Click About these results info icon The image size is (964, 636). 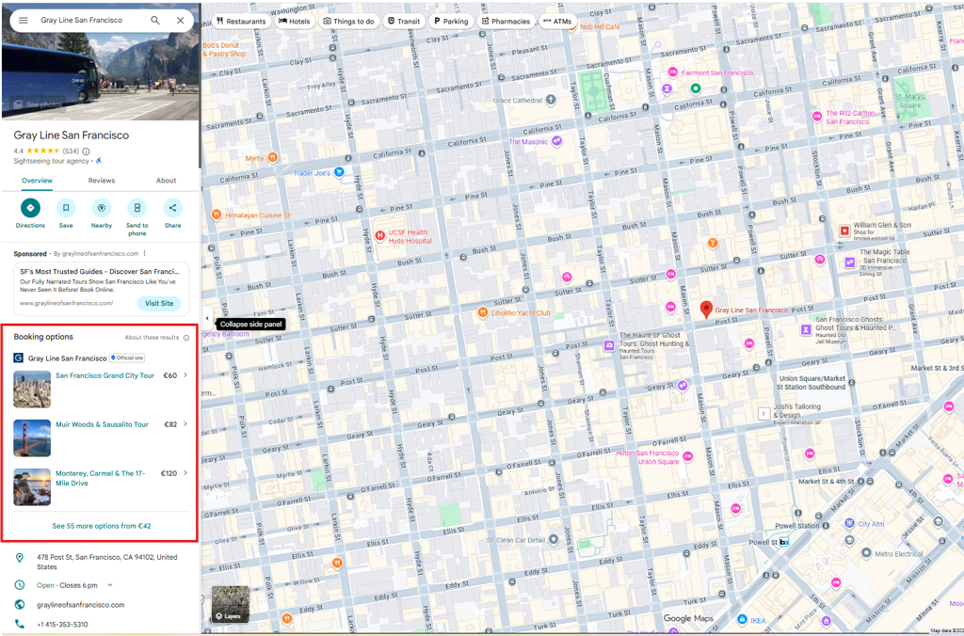pyautogui.click(x=186, y=338)
